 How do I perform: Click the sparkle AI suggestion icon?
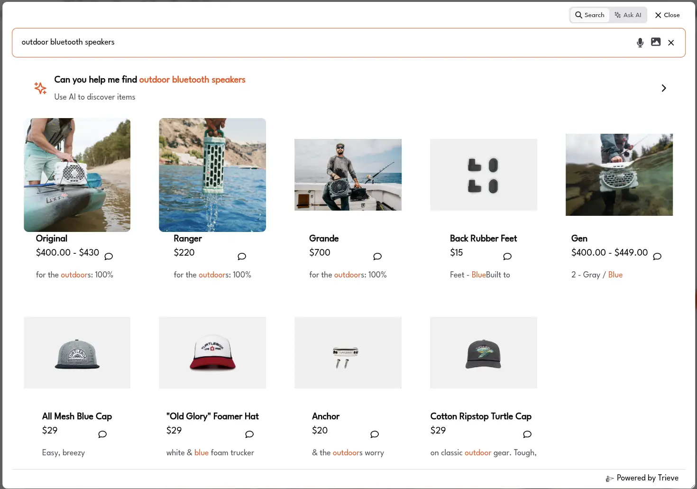click(40, 88)
